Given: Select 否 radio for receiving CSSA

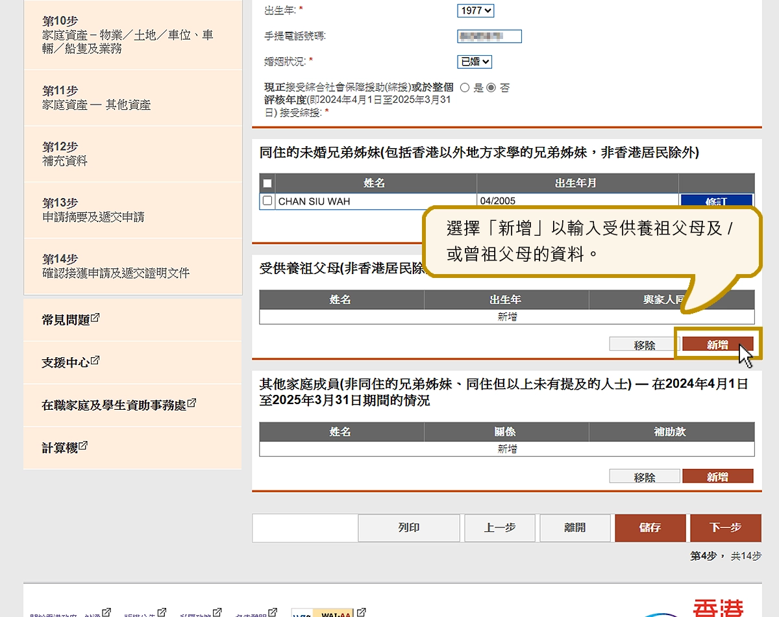Looking at the screenshot, I should click(491, 88).
